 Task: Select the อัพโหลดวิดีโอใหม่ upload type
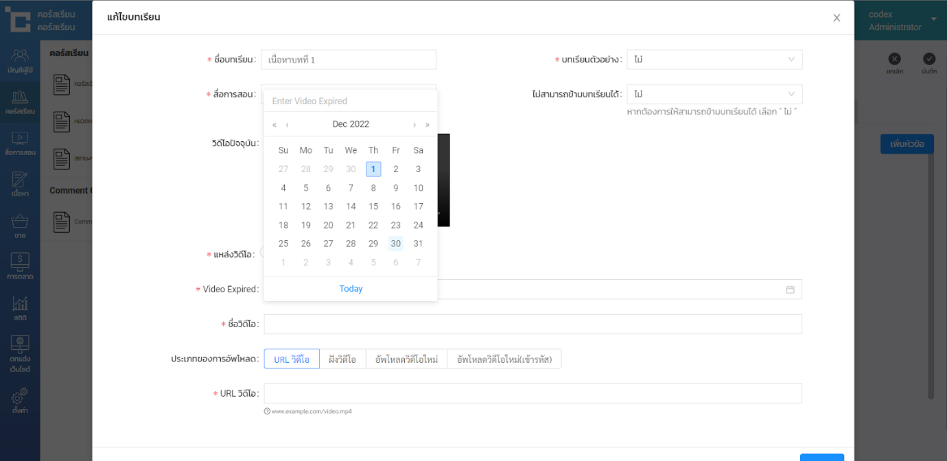tap(406, 359)
